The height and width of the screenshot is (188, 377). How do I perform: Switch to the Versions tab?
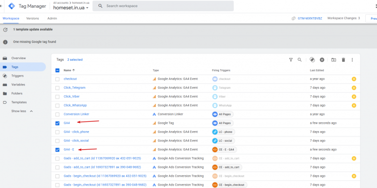point(32,18)
